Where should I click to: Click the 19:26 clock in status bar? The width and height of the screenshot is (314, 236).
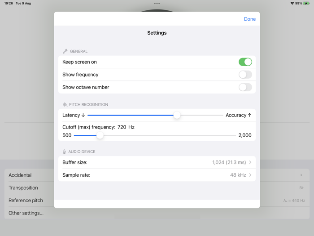(x=9, y=3)
